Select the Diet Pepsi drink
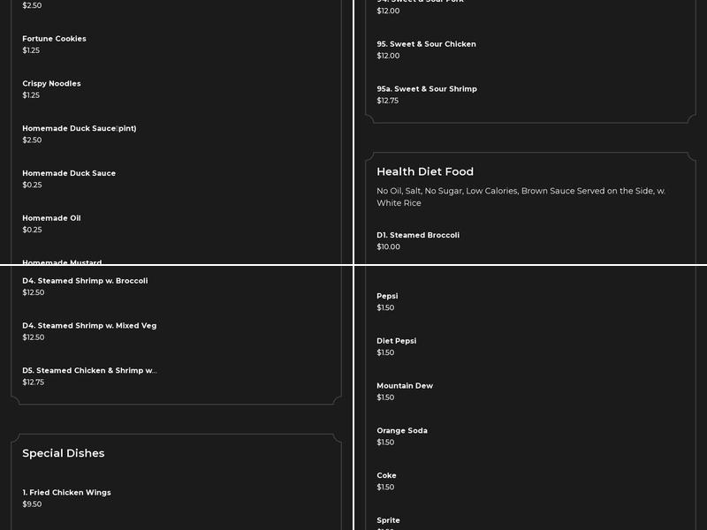The height and width of the screenshot is (530, 707). click(396, 341)
